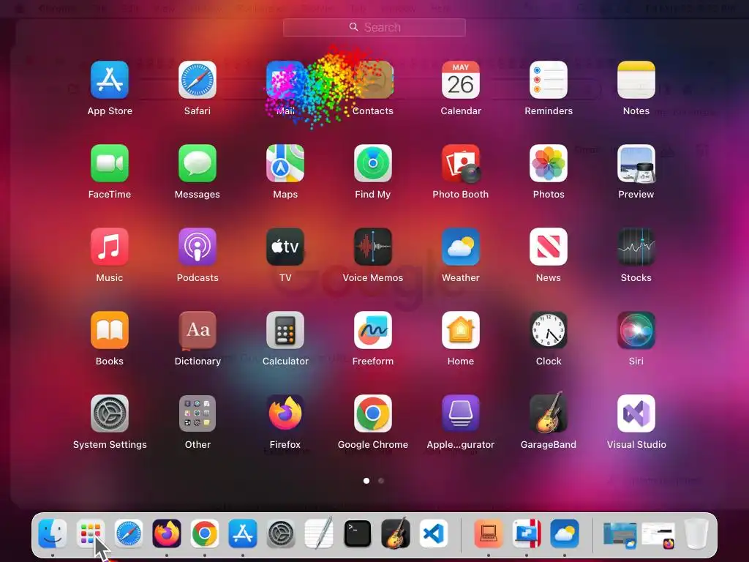Open the Maps app
Viewport: 749px width, 562px height.
pyautogui.click(x=285, y=163)
